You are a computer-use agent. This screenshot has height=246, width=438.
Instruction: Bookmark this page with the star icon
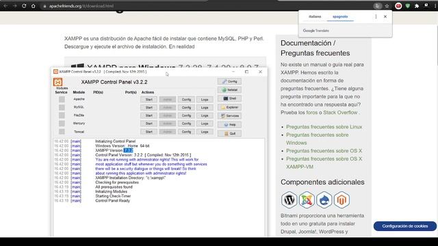click(x=387, y=6)
